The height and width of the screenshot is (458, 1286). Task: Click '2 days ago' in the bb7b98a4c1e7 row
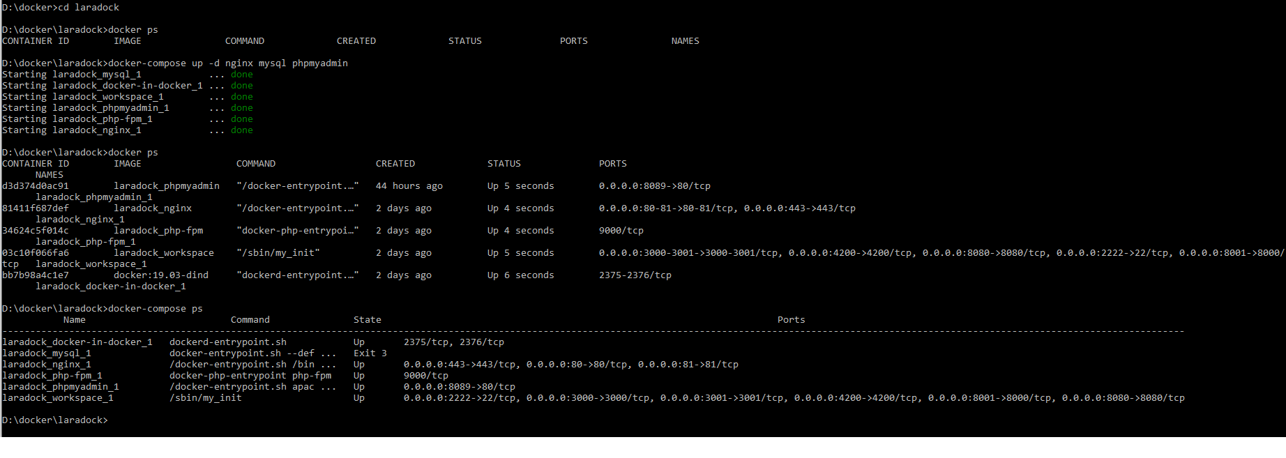coord(404,275)
